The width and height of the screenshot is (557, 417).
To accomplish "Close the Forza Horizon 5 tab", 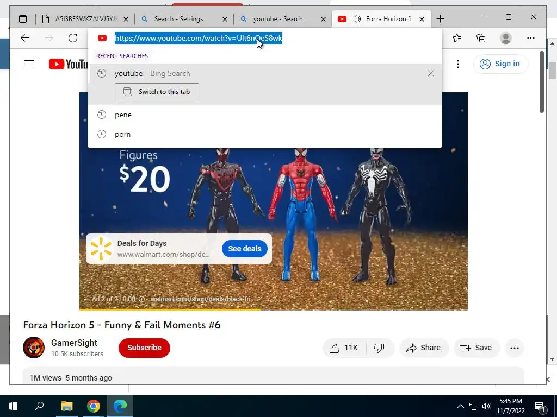I will (422, 19).
